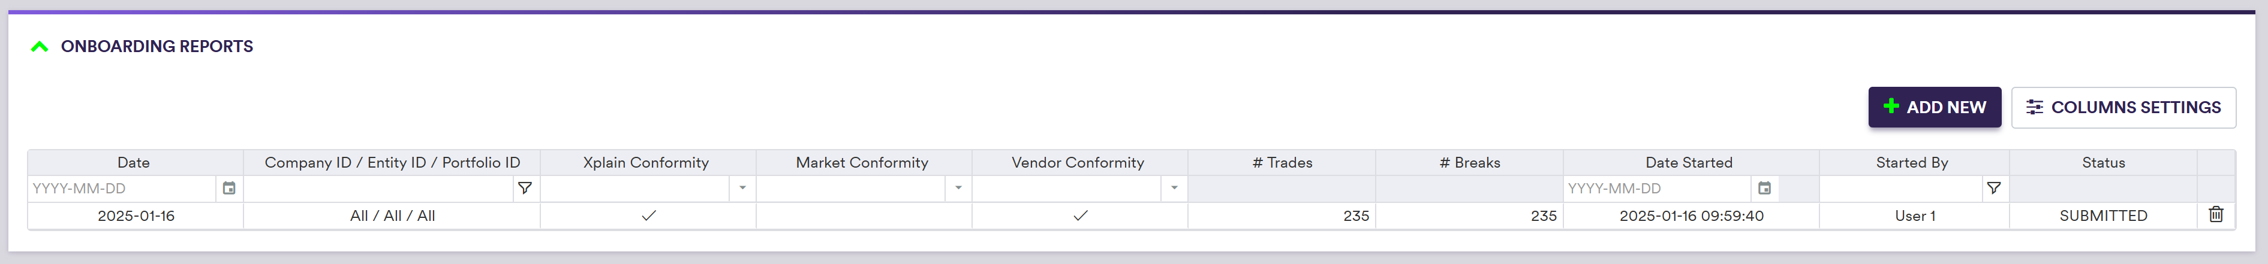Focus the Date filter input field

[x=122, y=189]
